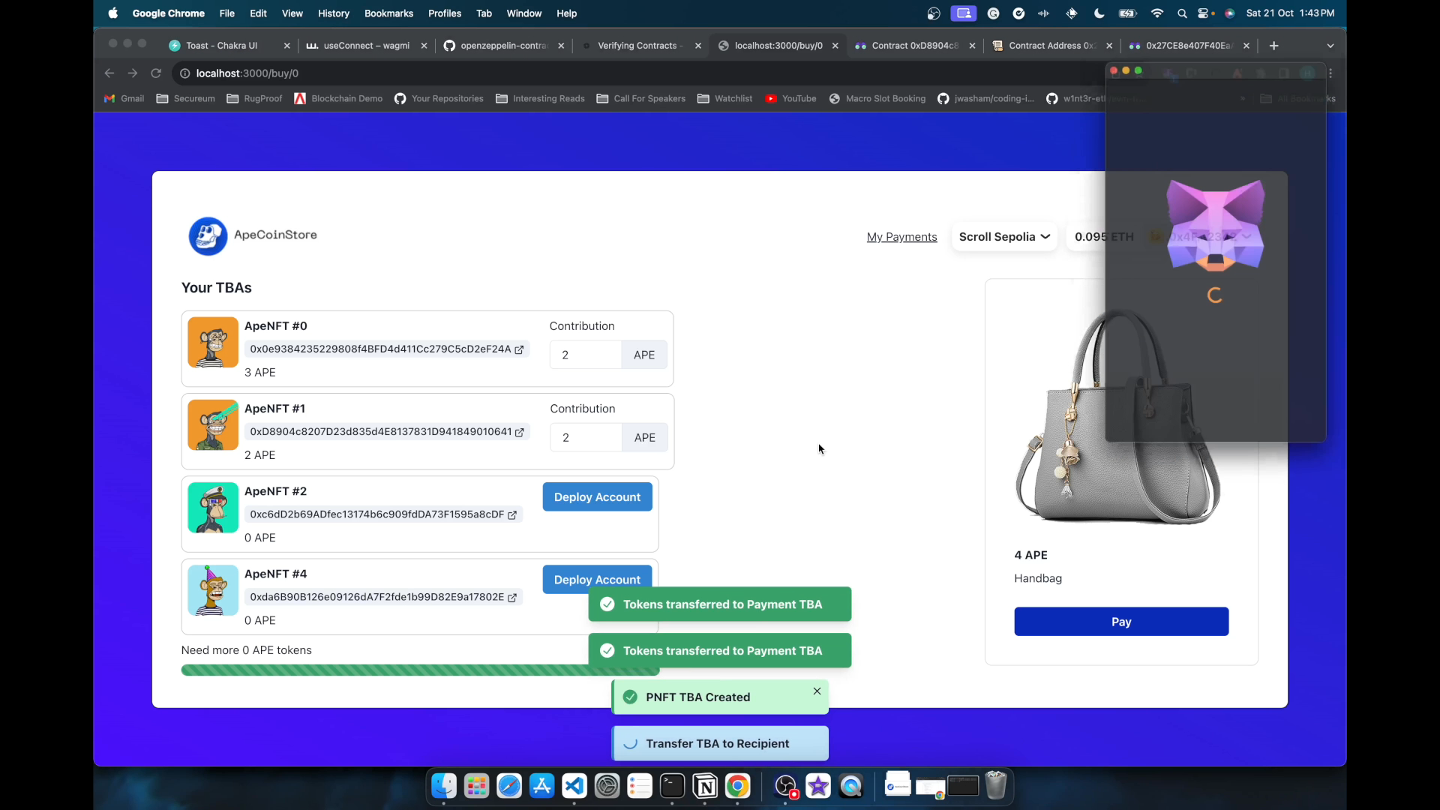Open the tab list chevron in Chrome
1440x810 pixels.
click(x=1330, y=46)
